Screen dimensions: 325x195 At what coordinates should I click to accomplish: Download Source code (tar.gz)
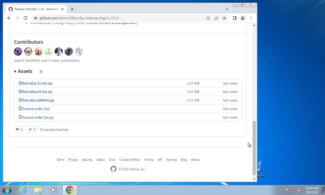tap(38, 117)
